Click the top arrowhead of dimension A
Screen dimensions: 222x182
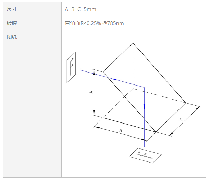tap(94, 72)
